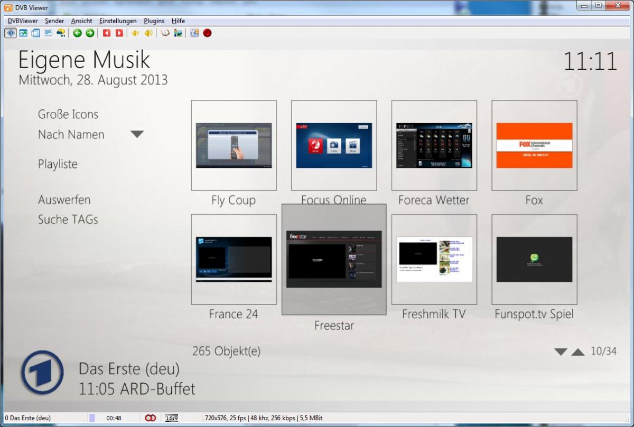The image size is (634, 427).
Task: Go to next channel with green right arrow
Action: pos(90,33)
